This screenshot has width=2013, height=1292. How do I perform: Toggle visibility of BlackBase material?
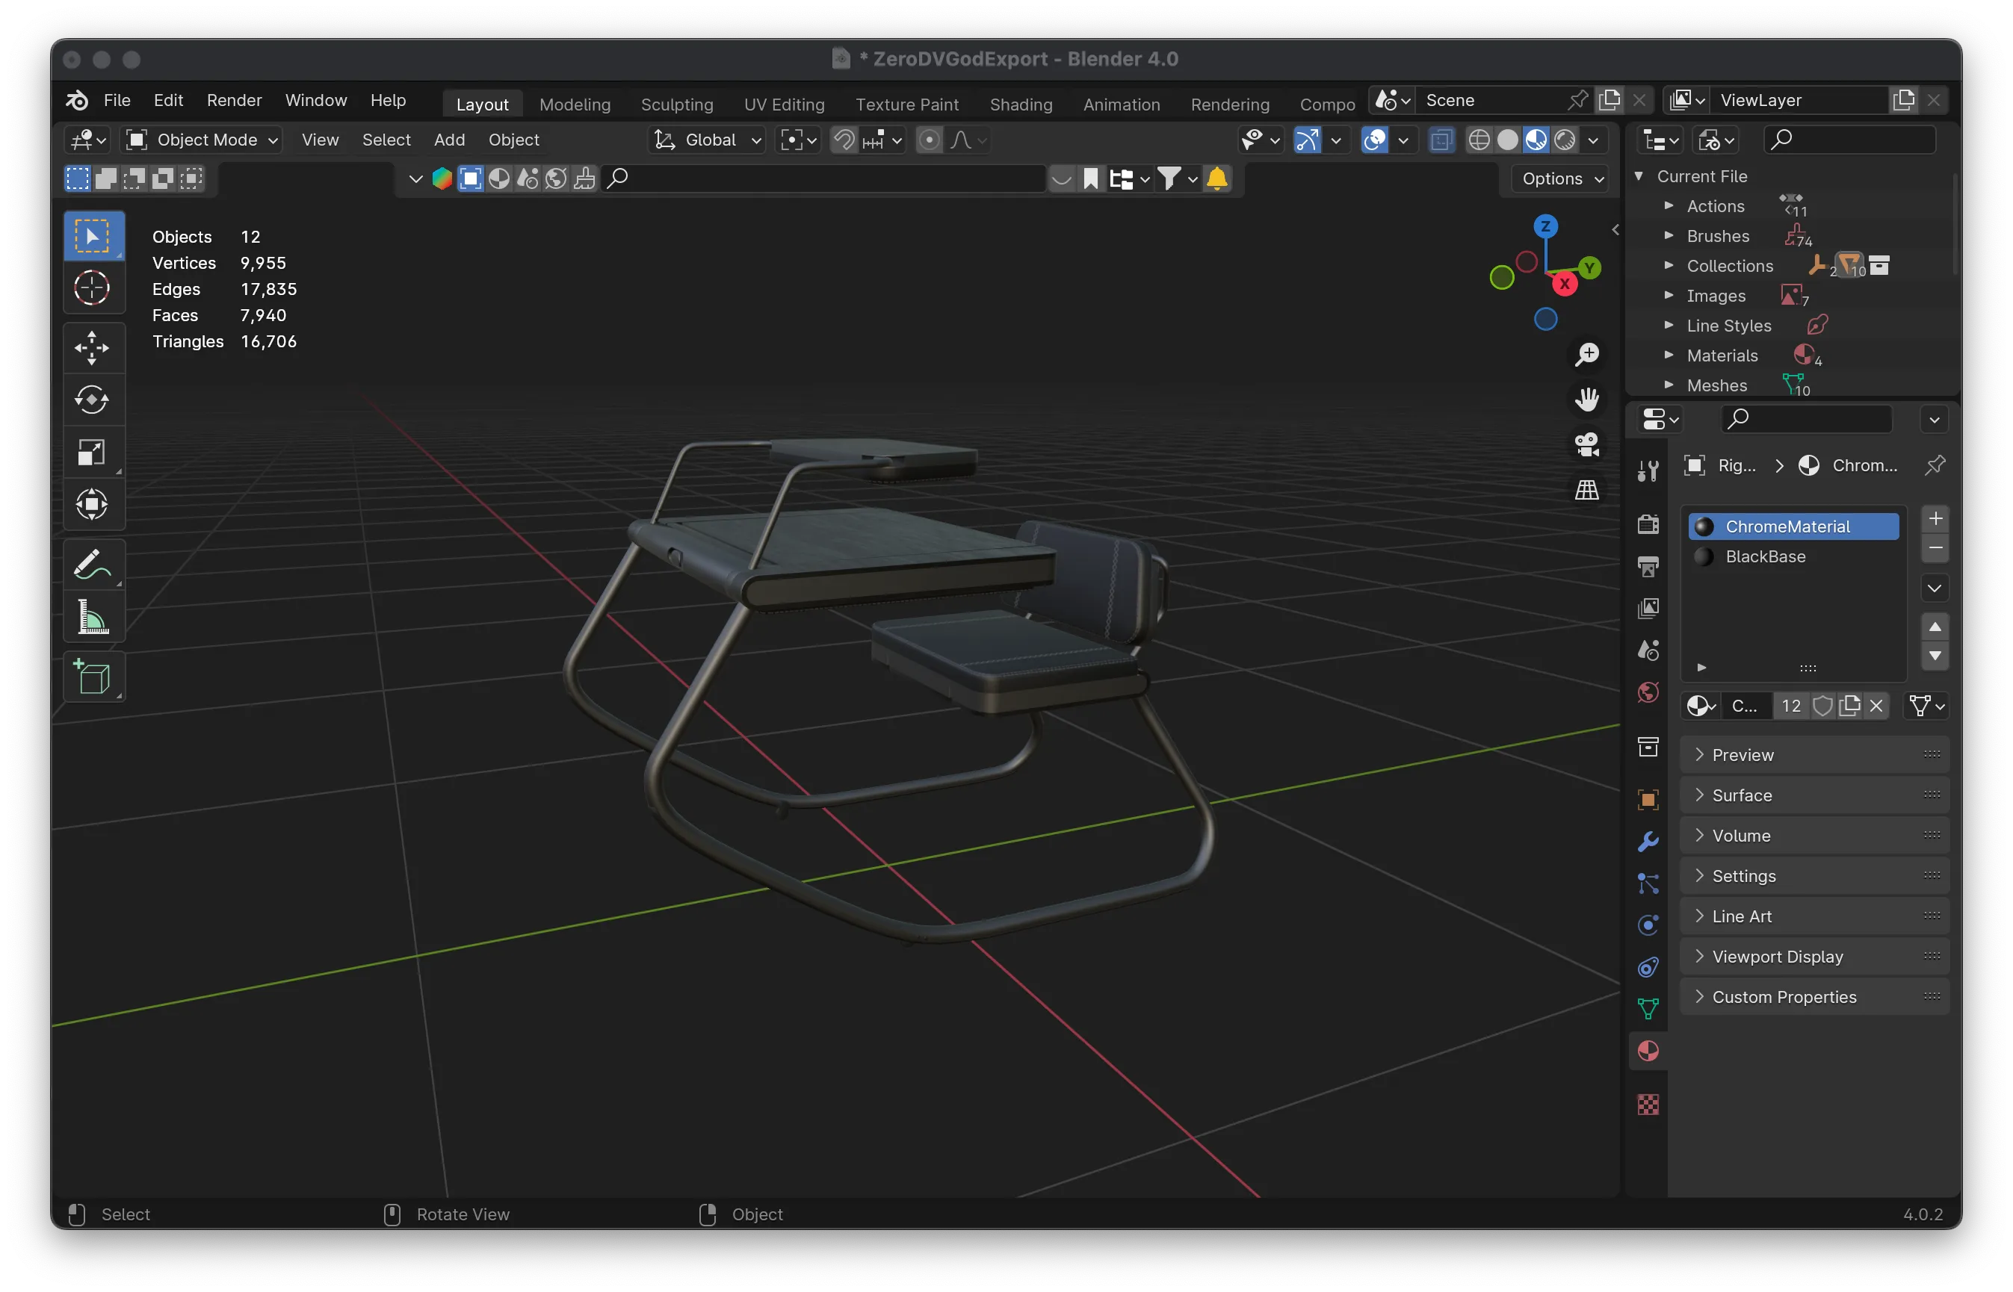click(x=1702, y=556)
